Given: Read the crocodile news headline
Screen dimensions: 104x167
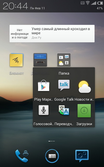Looking at the screenshot, I should [61, 31].
